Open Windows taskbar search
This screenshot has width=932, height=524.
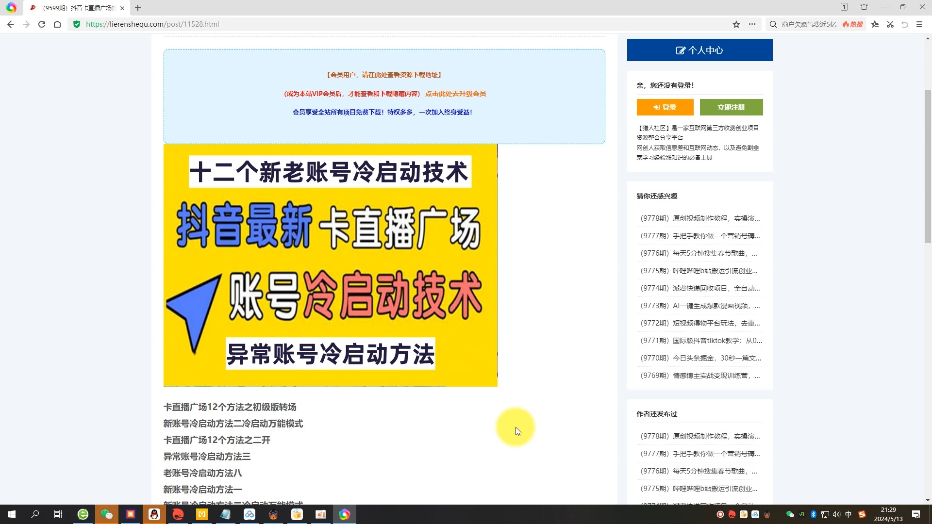coord(35,514)
